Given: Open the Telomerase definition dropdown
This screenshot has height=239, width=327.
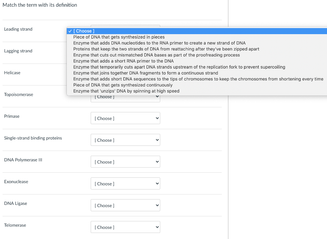Looking at the screenshot, I should point(125,228).
